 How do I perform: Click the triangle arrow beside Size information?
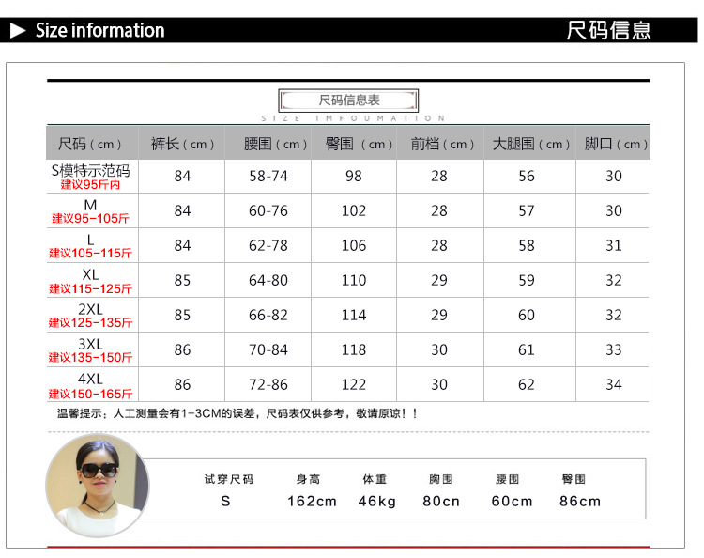[x=18, y=31]
